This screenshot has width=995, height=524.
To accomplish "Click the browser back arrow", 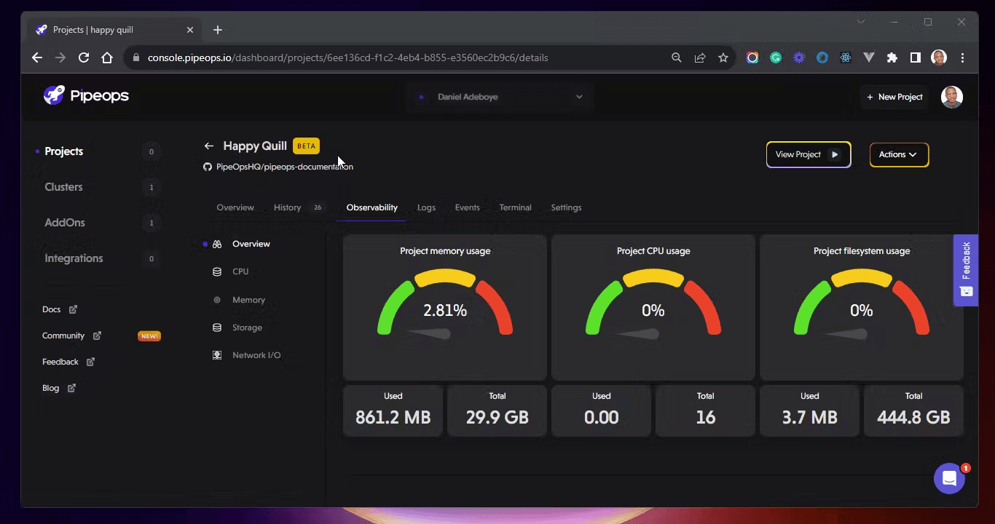I will click(x=37, y=57).
